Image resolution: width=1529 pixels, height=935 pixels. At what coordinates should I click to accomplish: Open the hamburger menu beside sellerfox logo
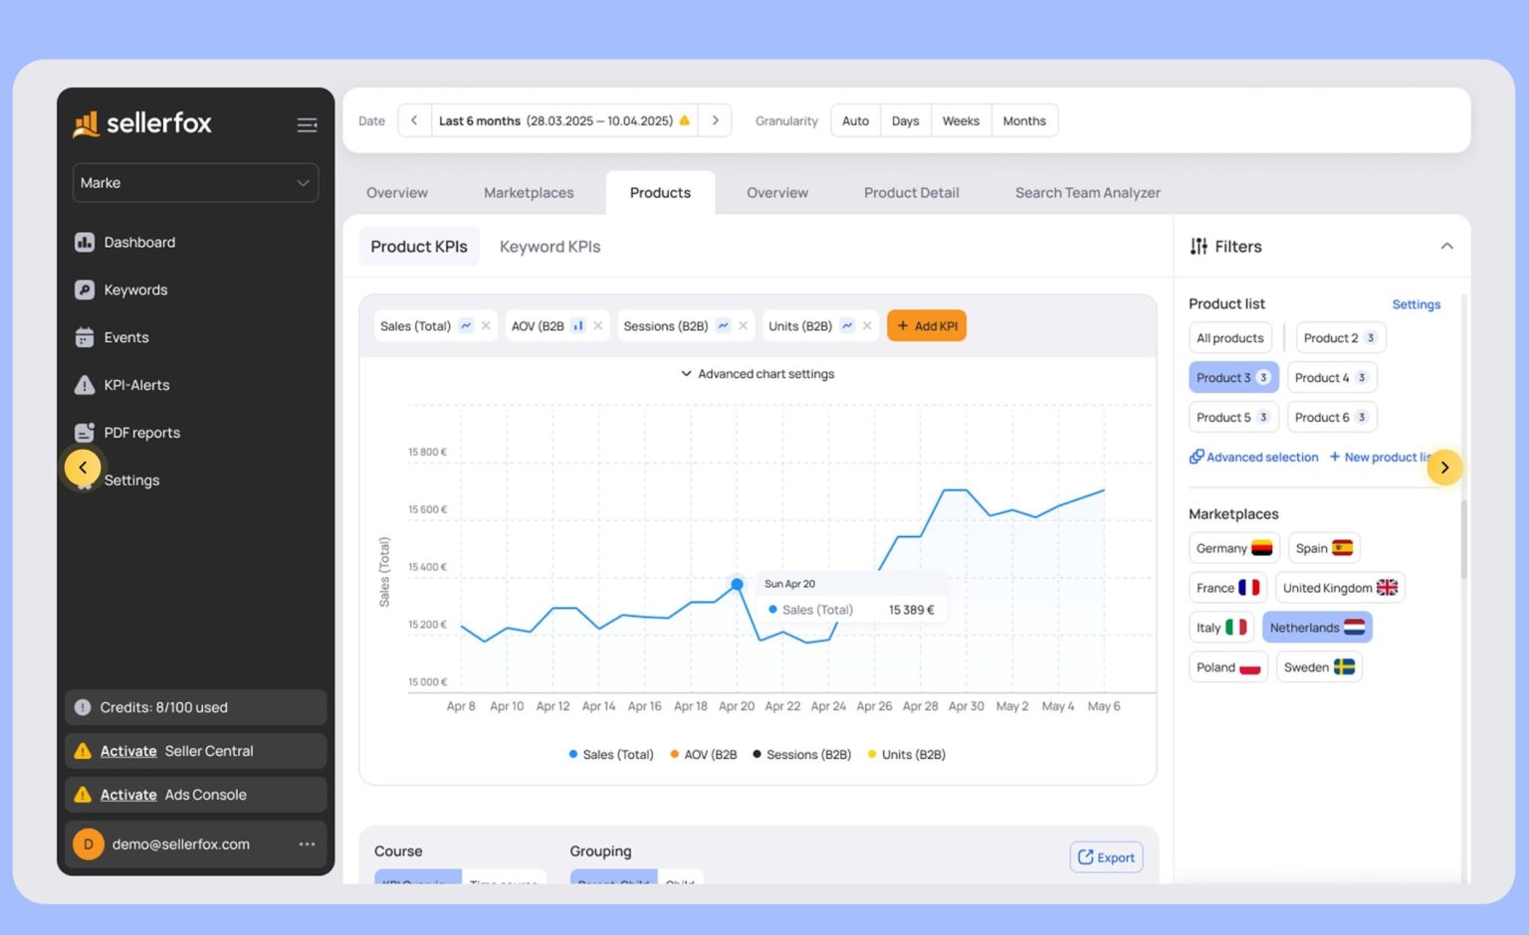click(x=307, y=124)
